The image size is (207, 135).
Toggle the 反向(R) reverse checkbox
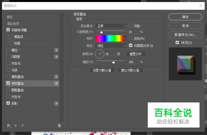pyautogui.click(x=130, y=38)
